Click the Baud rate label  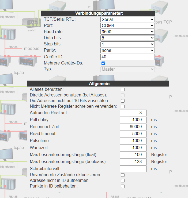coord(54,32)
